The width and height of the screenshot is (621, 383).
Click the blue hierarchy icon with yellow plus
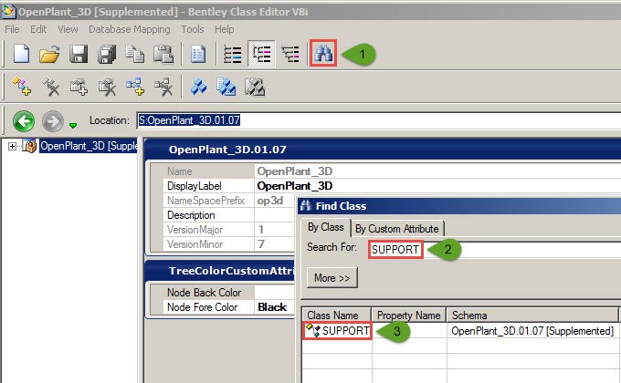coord(135,87)
